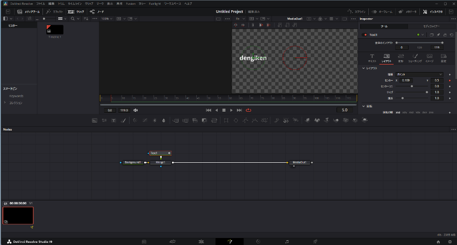This screenshot has height=245, width=457.
Task: Open the Fusion menu in menu bar
Action: (131, 3)
